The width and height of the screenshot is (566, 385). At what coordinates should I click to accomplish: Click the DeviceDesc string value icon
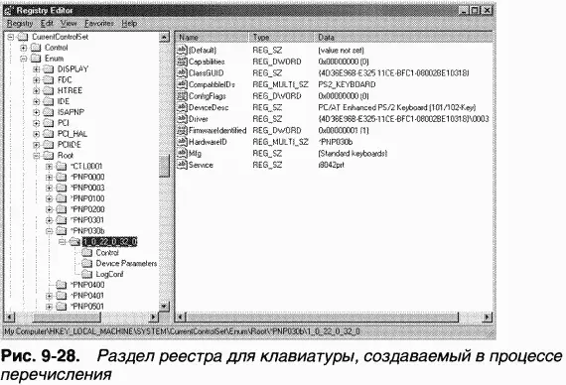[x=183, y=107]
